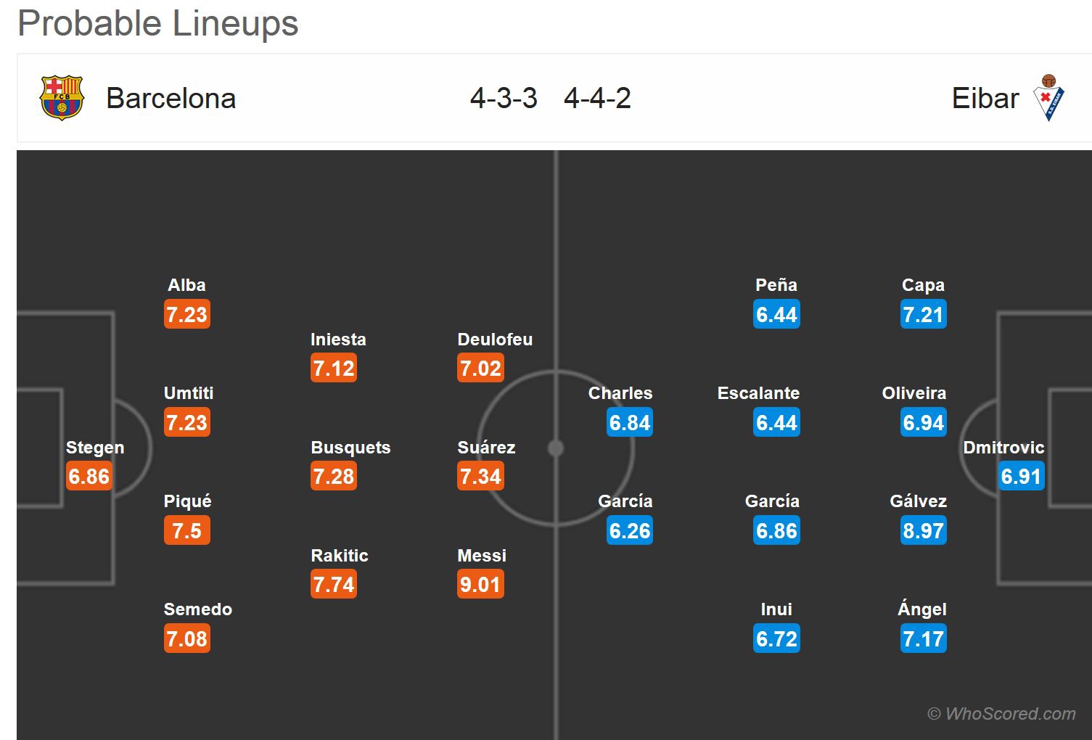Click the Probable Lineups heading
Image resolution: width=1092 pixels, height=740 pixels.
(x=158, y=23)
